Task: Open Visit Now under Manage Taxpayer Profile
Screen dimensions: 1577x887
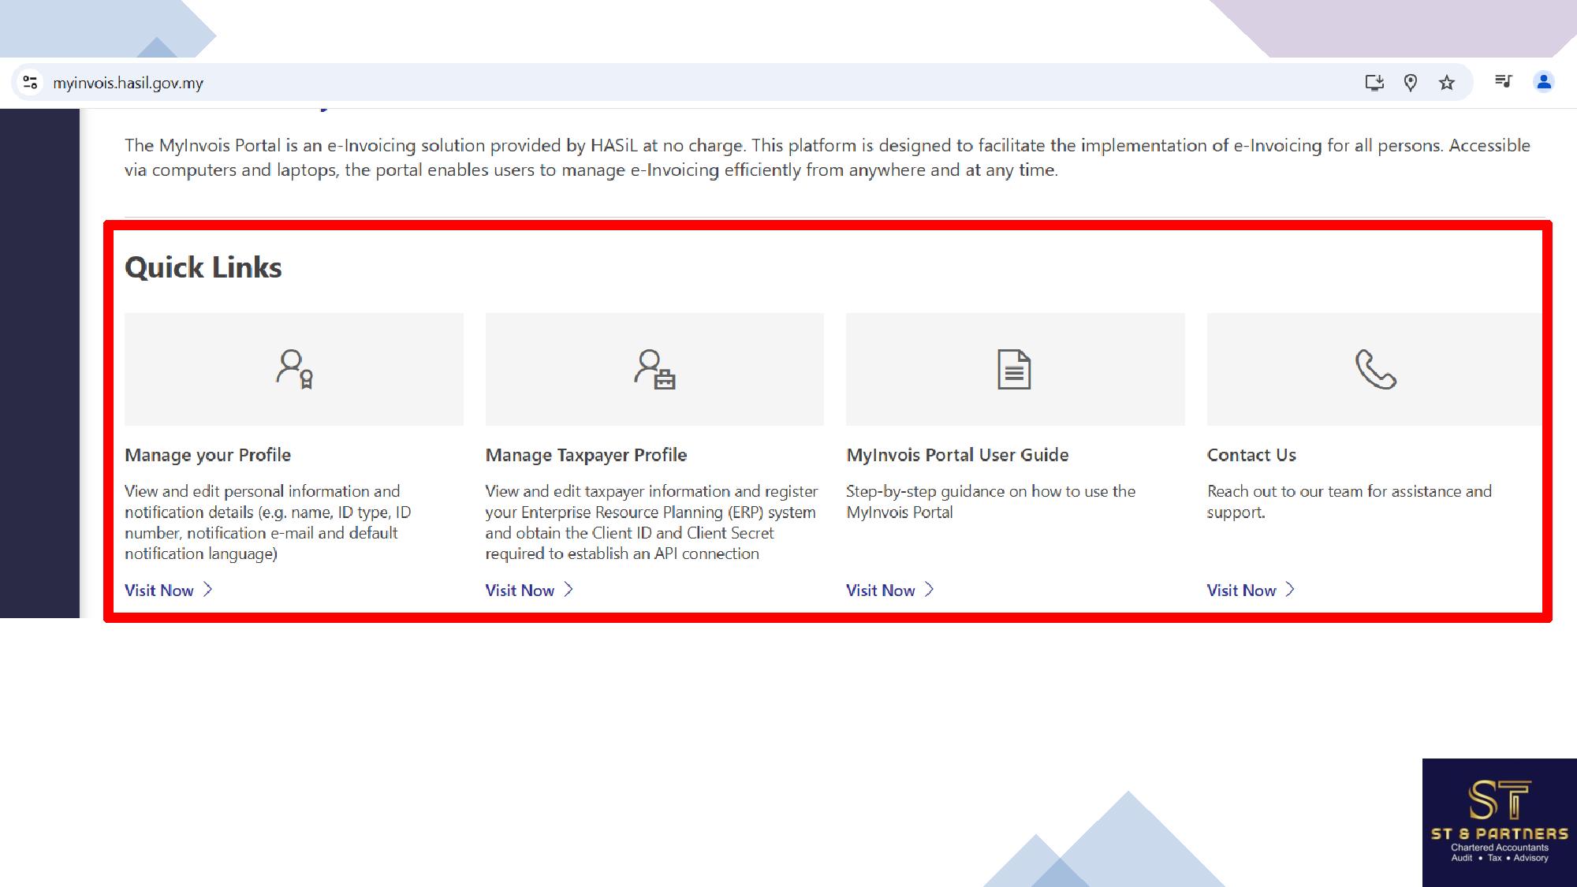Action: [x=529, y=590]
